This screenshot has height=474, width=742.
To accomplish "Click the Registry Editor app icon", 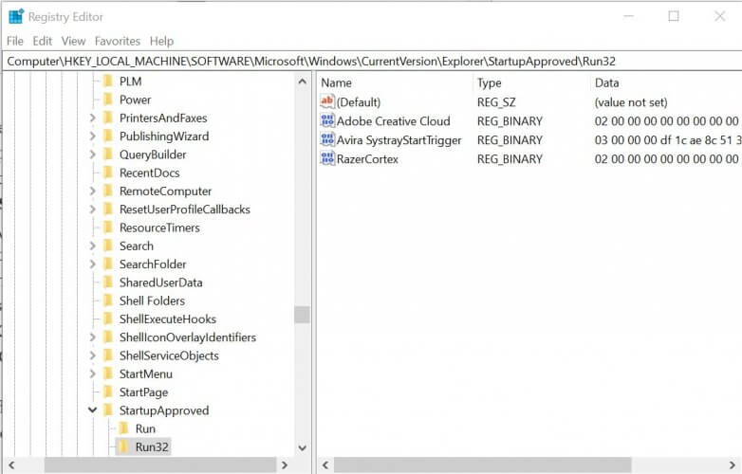I will click(15, 16).
